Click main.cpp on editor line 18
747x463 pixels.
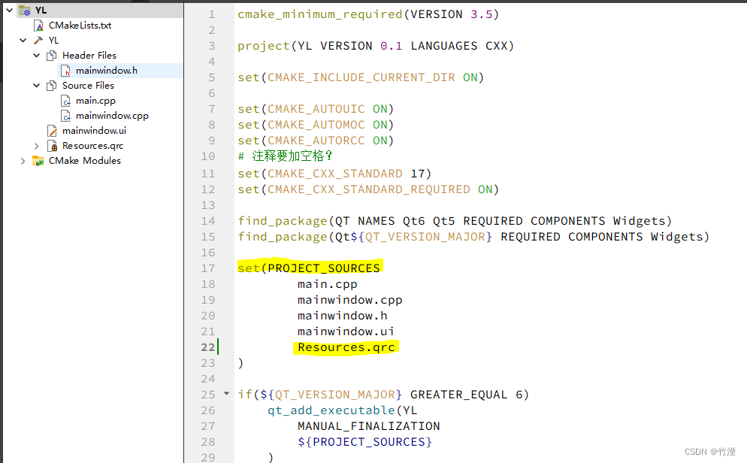pyautogui.click(x=328, y=284)
